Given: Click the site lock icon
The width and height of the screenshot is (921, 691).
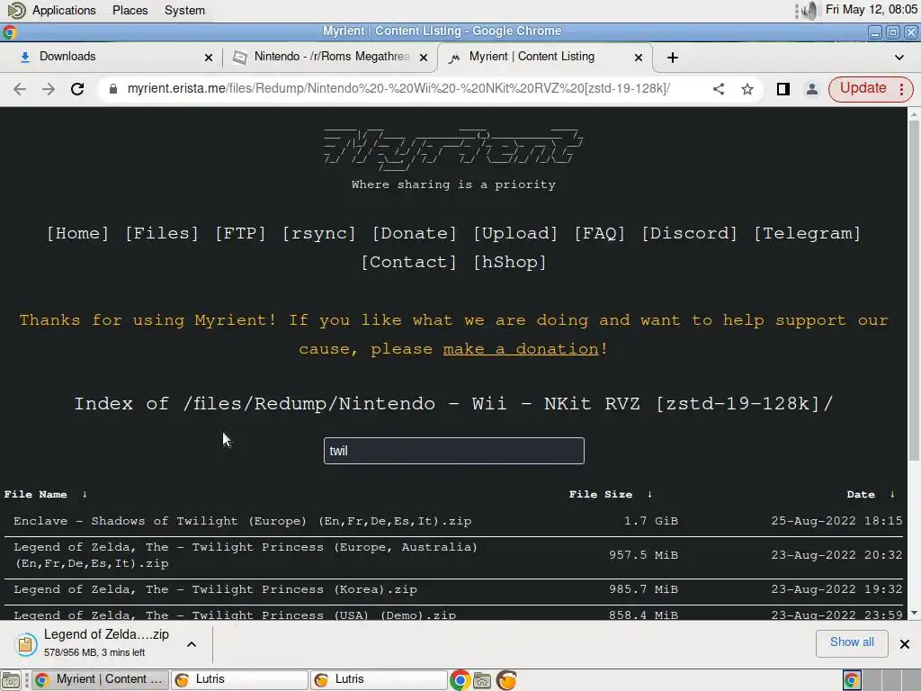Looking at the screenshot, I should click(x=113, y=89).
